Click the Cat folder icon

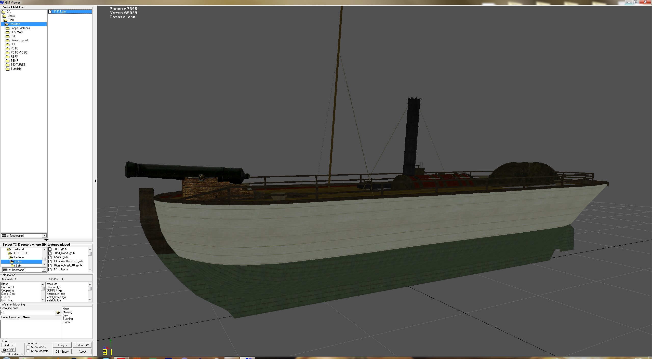(x=7, y=36)
